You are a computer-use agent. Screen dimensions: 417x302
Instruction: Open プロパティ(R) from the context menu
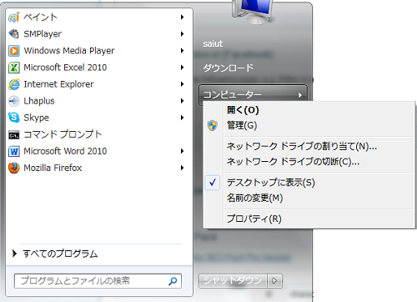click(254, 219)
